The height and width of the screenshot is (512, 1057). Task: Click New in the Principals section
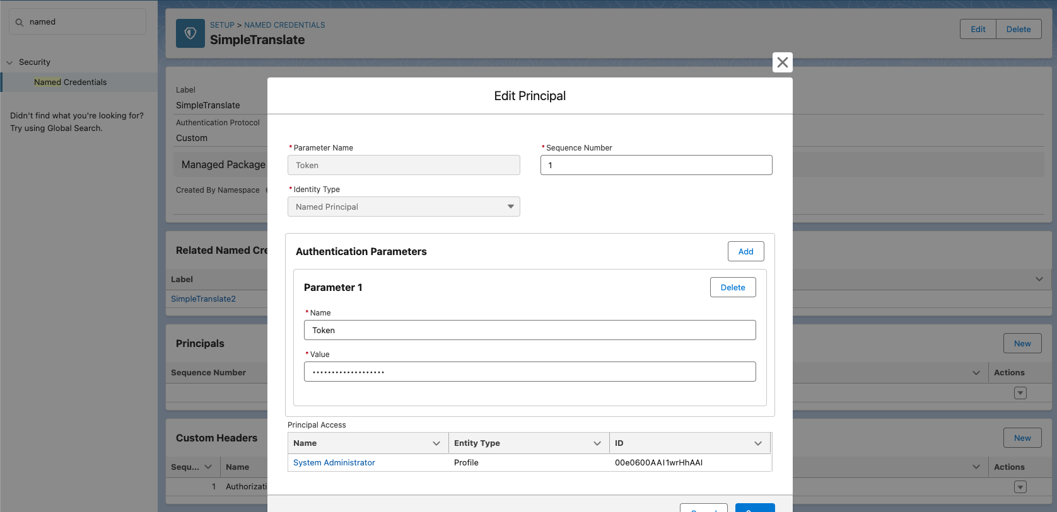click(1022, 343)
